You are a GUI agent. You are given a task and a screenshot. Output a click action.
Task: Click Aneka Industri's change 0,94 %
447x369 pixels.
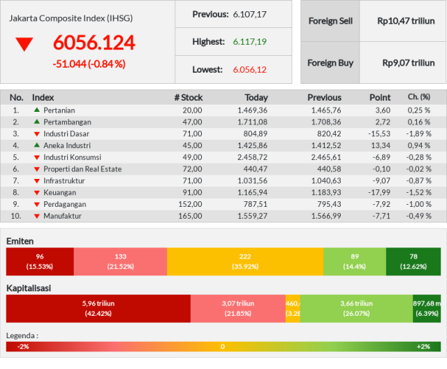[419, 145]
